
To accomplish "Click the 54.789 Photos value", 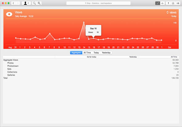I will [176, 63].
